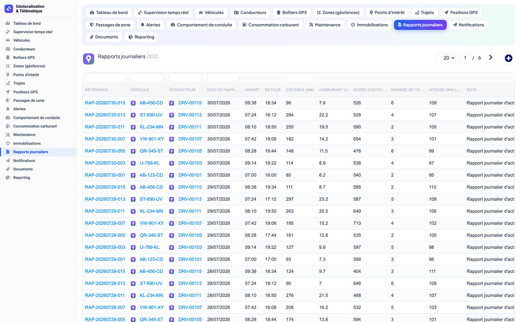The height and width of the screenshot is (322, 521).
Task: Click note text in RAP-20260730-001 row
Action: (490, 176)
